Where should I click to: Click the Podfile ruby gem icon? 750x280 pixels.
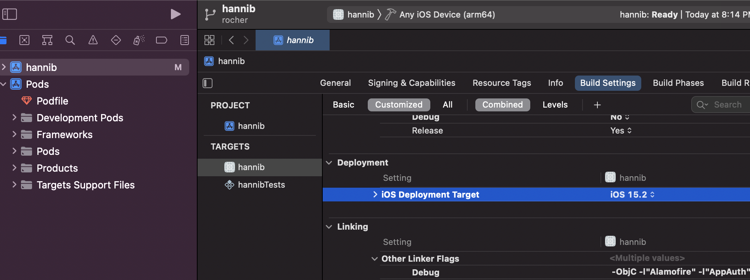(x=26, y=101)
